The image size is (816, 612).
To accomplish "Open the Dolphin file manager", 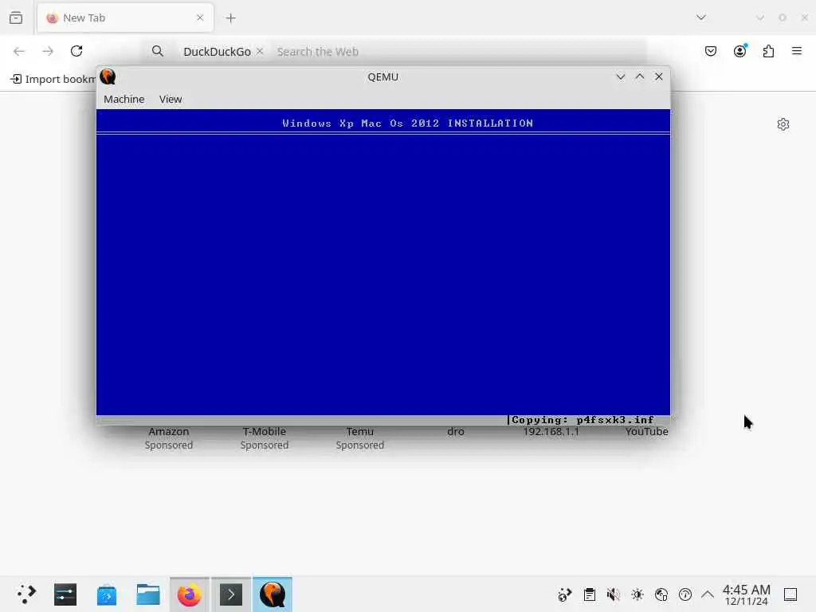I will [x=148, y=594].
